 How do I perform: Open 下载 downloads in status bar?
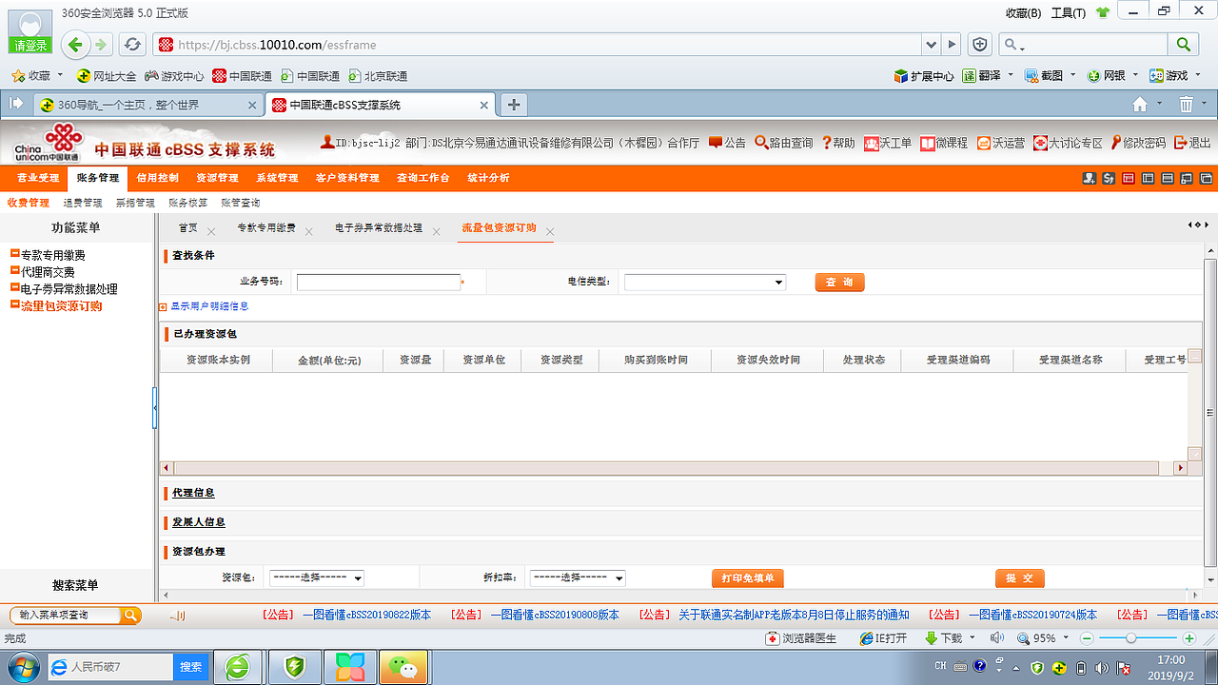pyautogui.click(x=943, y=638)
